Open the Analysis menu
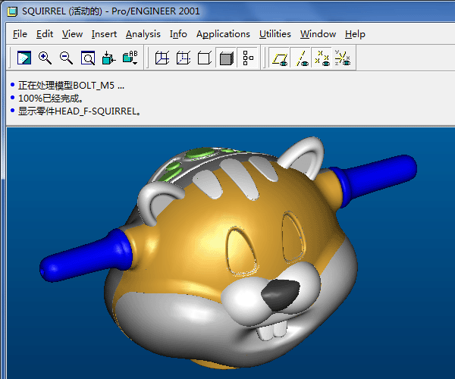 tap(143, 34)
